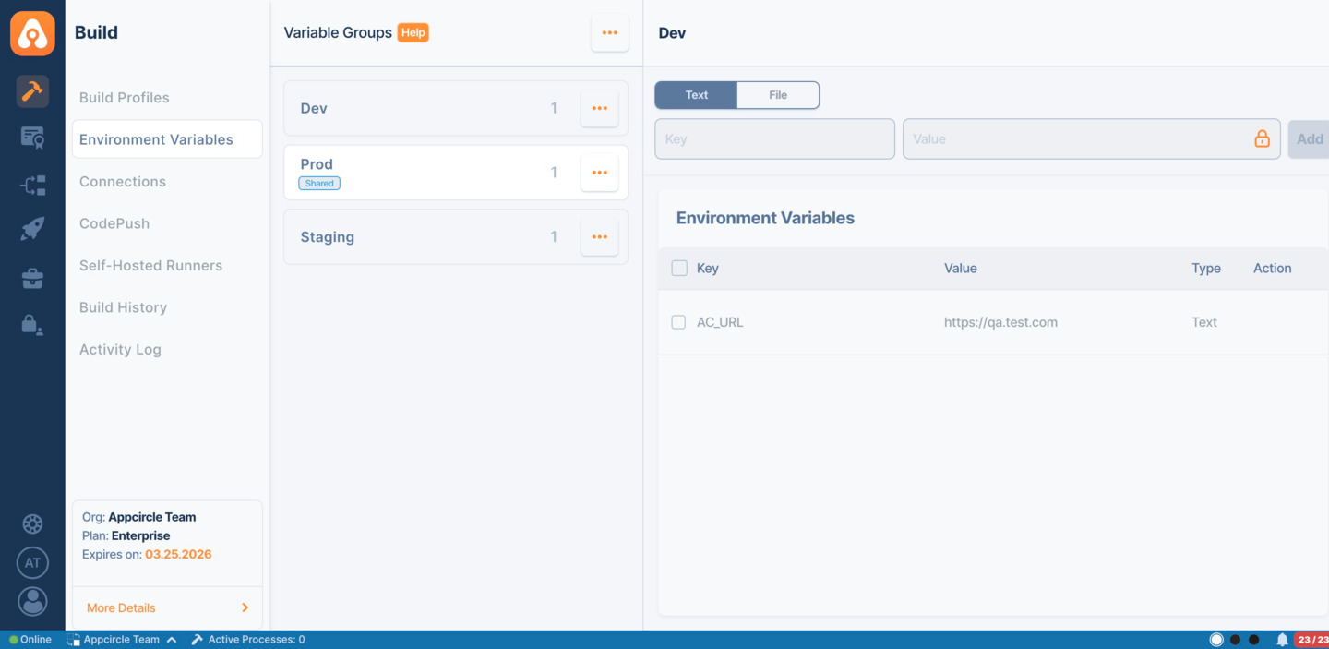Check the AC_URL row checkbox
Image resolution: width=1329 pixels, height=649 pixels.
[678, 322]
